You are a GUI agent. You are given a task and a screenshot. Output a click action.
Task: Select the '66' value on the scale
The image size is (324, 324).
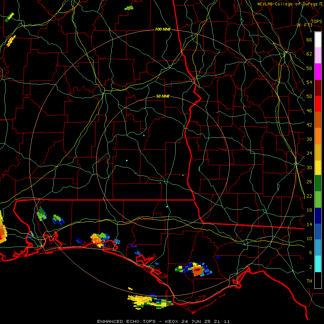click(x=309, y=40)
